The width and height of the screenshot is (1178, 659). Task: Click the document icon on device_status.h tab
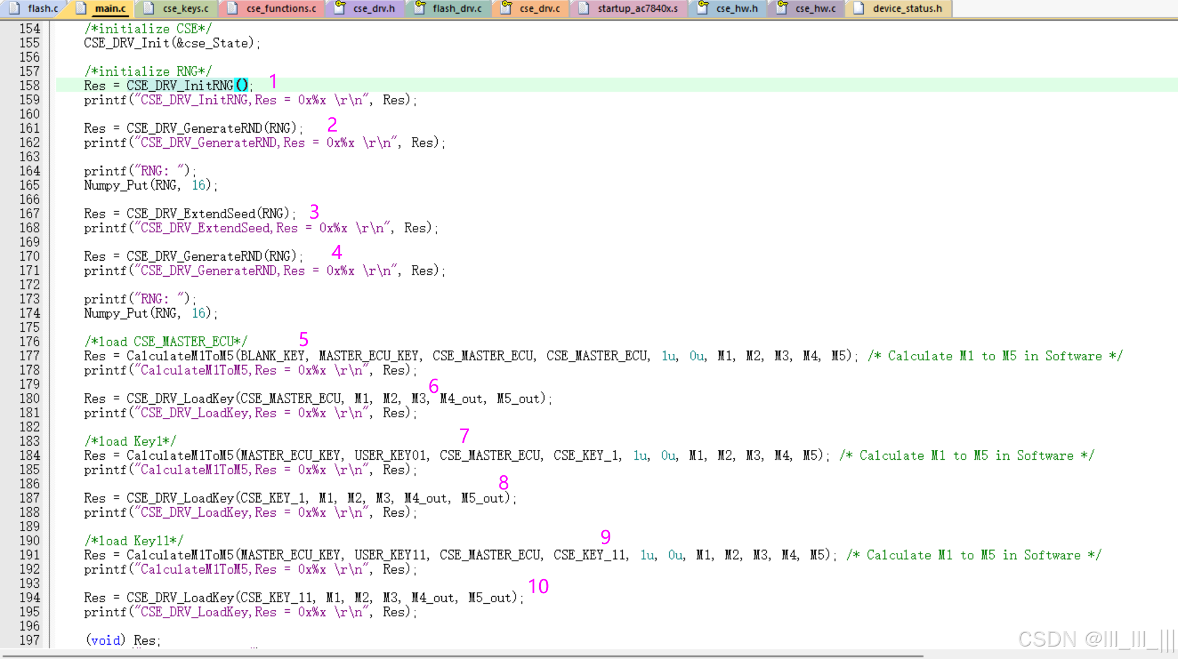tap(859, 8)
